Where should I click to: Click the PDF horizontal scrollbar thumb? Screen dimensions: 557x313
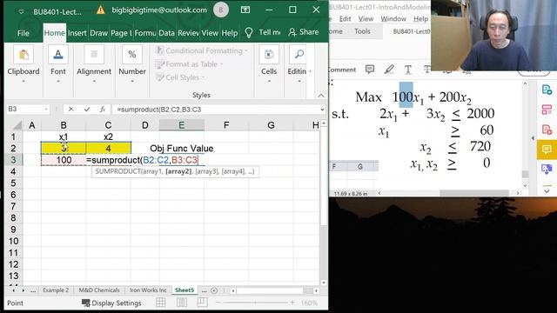(x=474, y=193)
